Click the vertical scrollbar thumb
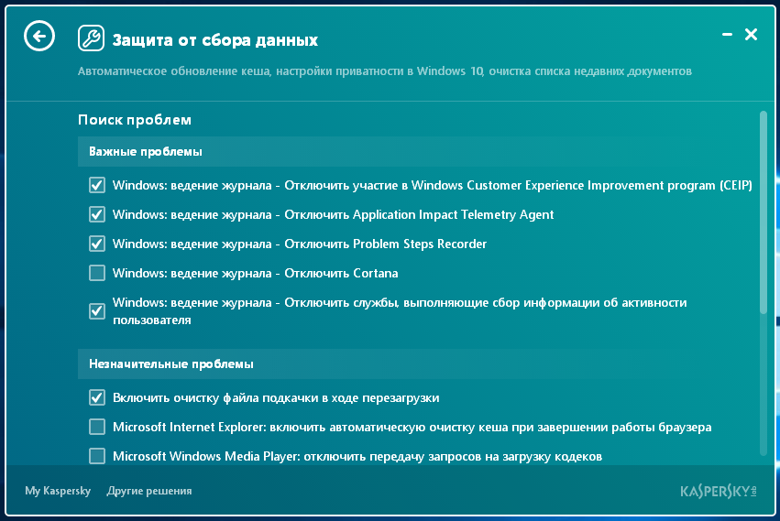The image size is (780, 521). click(764, 212)
